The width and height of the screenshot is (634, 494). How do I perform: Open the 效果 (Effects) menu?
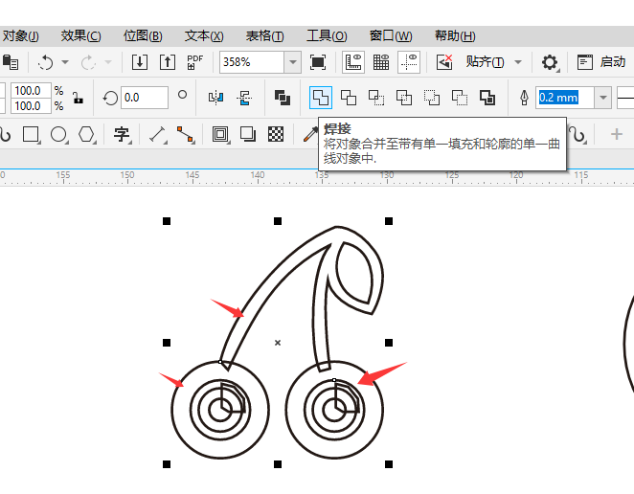[80, 36]
